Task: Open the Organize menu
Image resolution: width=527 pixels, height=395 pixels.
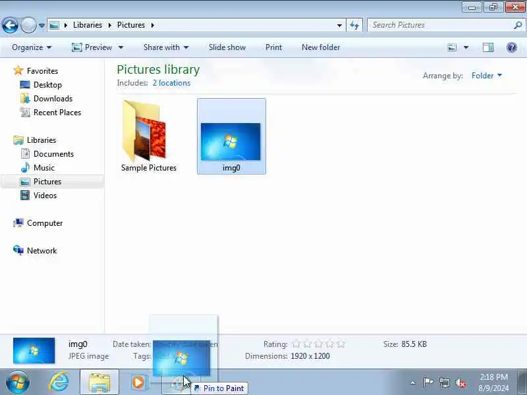Action: click(32, 47)
